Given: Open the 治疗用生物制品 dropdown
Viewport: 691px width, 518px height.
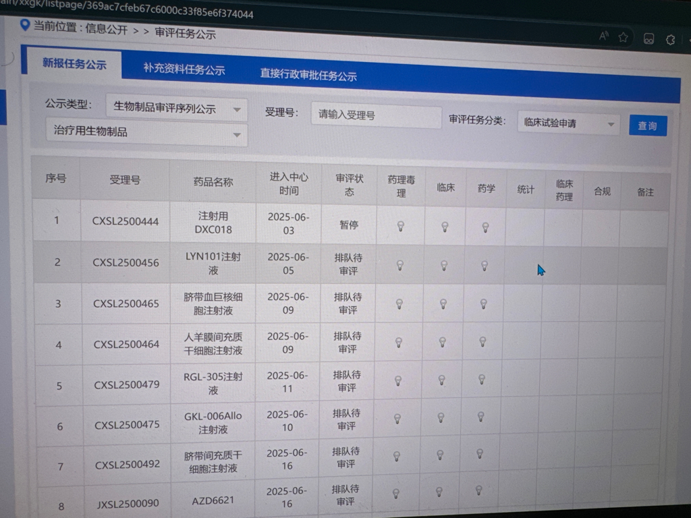Looking at the screenshot, I should pyautogui.click(x=146, y=132).
